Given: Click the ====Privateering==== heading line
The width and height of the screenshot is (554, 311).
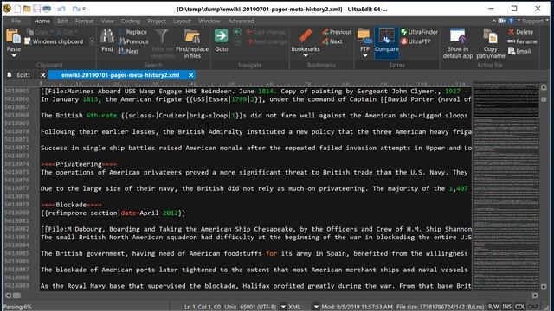Looking at the screenshot, I should click(x=79, y=164).
